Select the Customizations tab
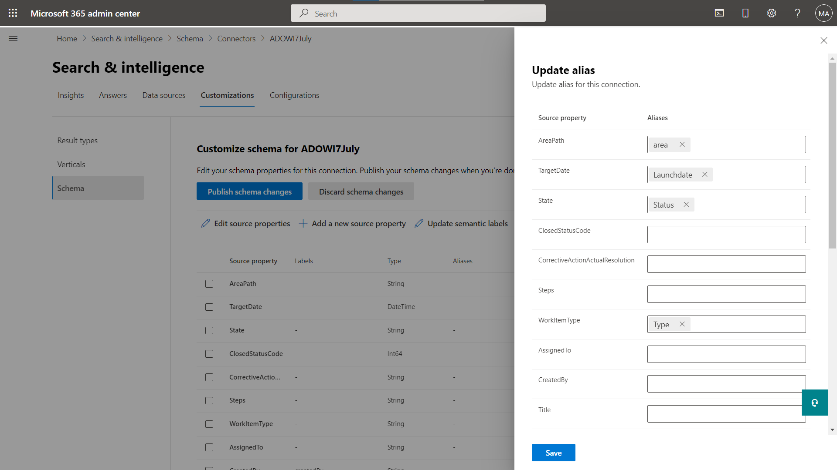This screenshot has height=470, width=837. (227, 95)
